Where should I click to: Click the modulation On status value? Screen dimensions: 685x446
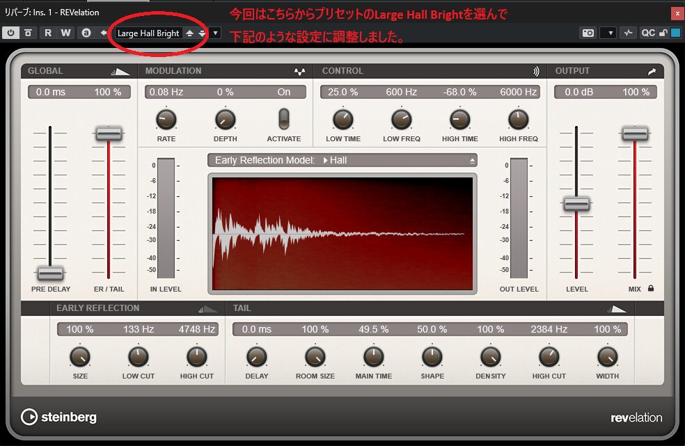point(284,92)
